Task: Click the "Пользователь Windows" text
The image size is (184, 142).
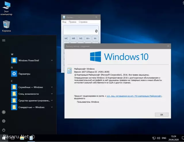Action: pyautogui.click(x=88, y=102)
